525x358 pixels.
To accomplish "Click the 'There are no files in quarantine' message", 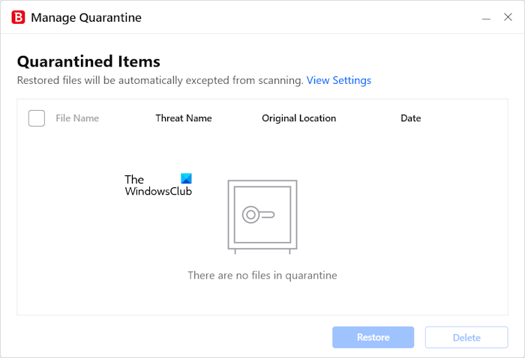I will [x=262, y=276].
